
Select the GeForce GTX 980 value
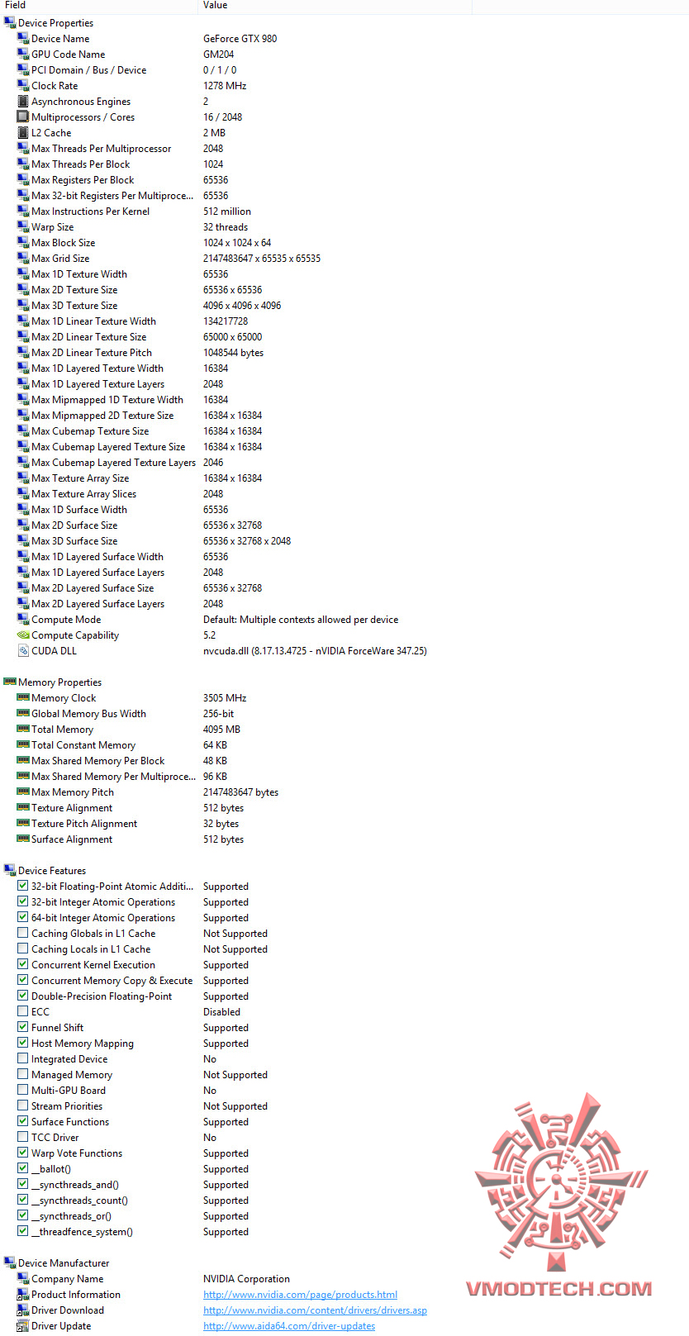[x=240, y=39]
